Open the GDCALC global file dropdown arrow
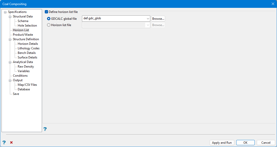Viewport: 277px width, 147px height. coord(148,18)
